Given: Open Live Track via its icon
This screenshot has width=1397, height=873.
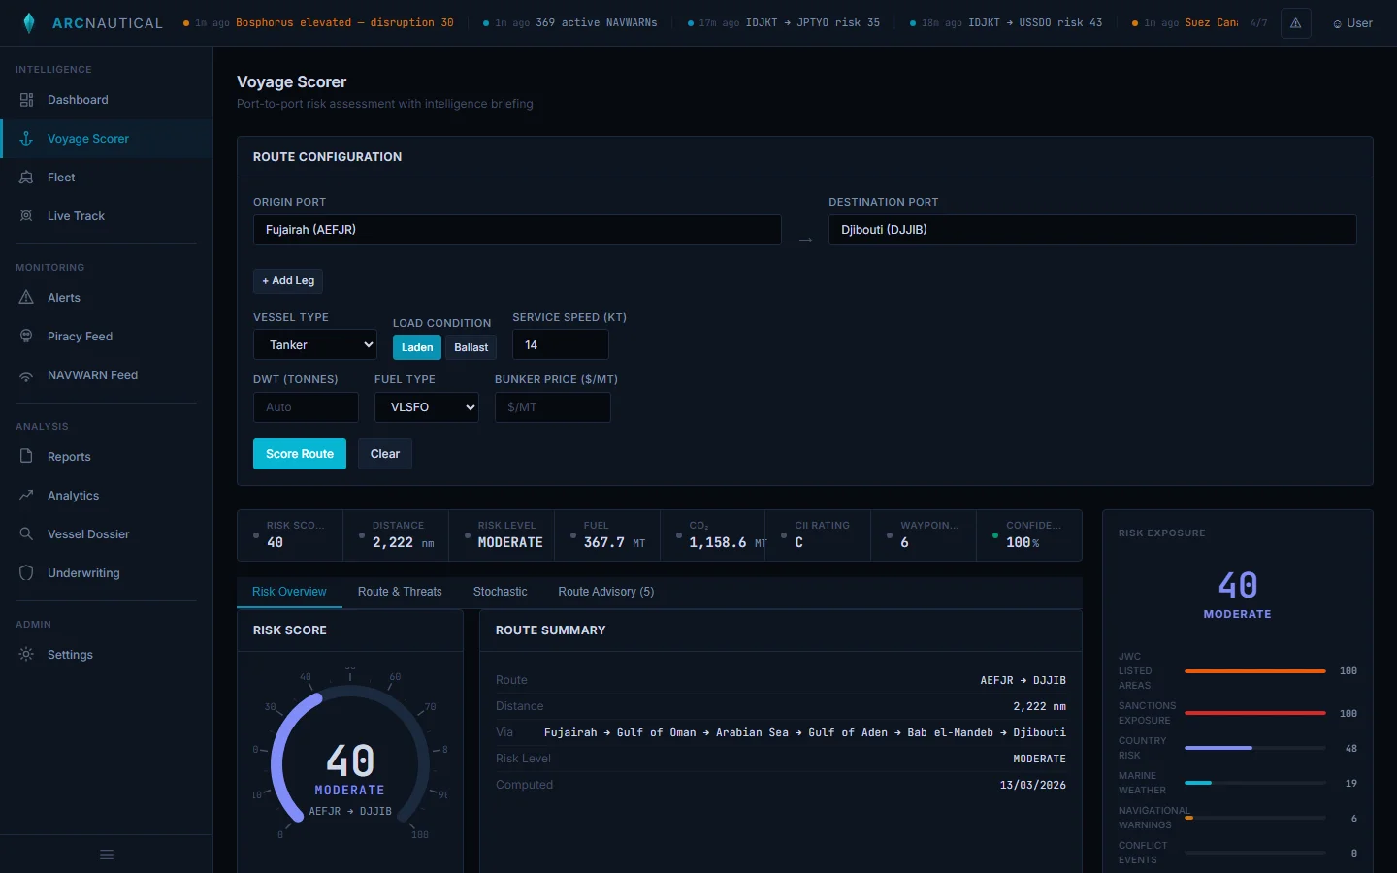Looking at the screenshot, I should (x=26, y=216).
